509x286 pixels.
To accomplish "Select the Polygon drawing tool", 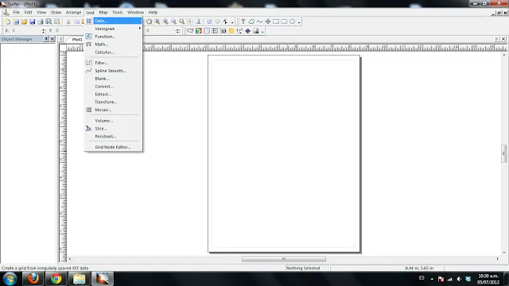I will click(x=251, y=21).
